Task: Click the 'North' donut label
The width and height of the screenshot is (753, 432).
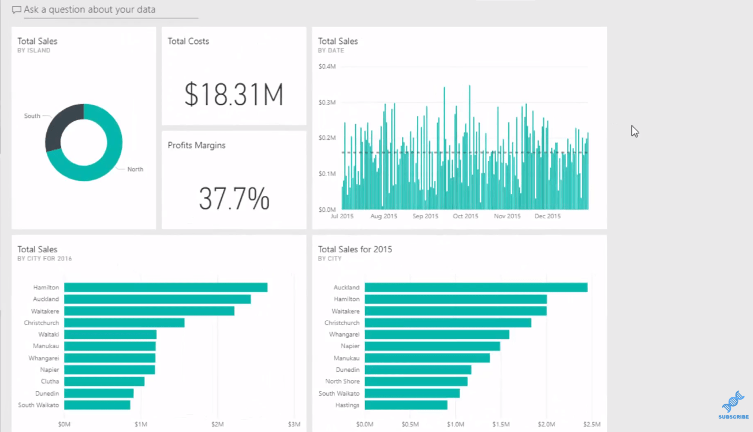Action: pyautogui.click(x=135, y=169)
